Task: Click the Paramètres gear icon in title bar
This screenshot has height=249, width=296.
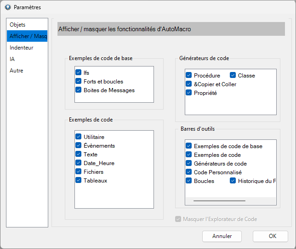Action: tap(8, 7)
